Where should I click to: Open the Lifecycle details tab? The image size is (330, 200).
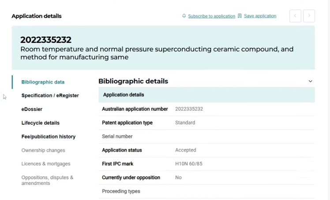40,123
